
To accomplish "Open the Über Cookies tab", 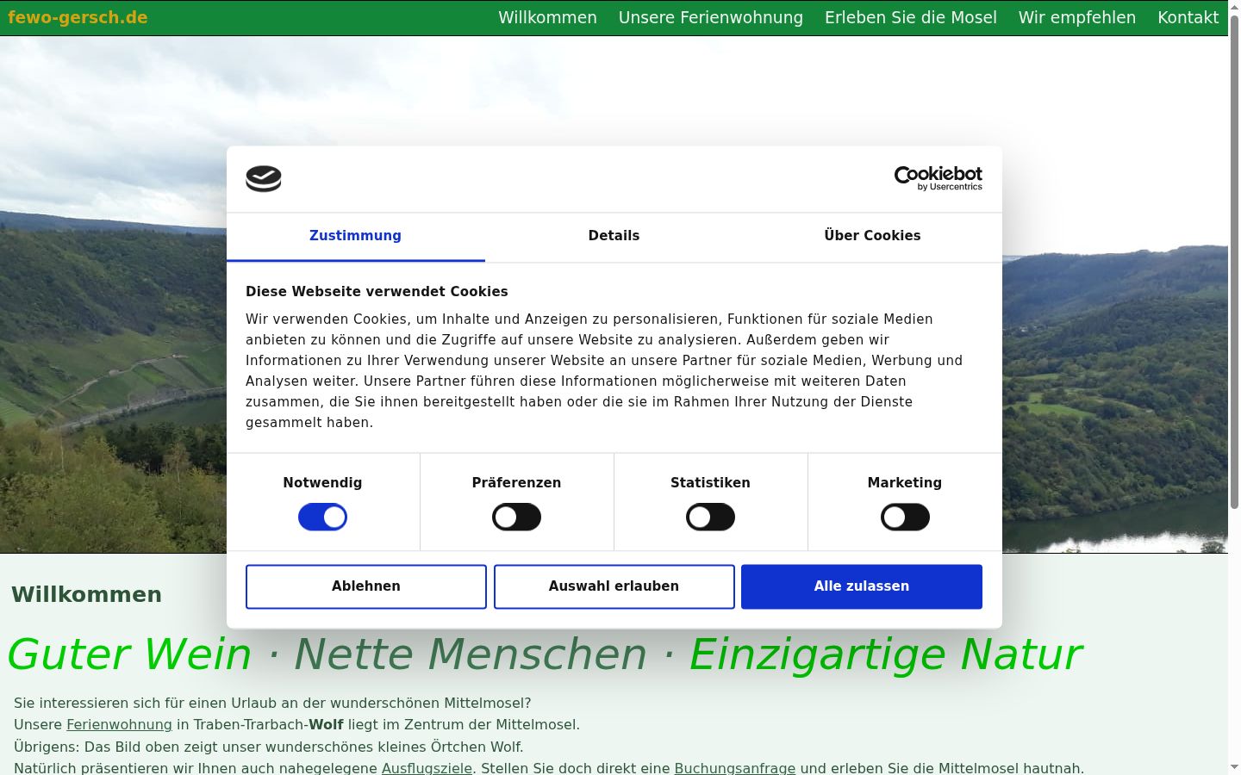I will [872, 236].
